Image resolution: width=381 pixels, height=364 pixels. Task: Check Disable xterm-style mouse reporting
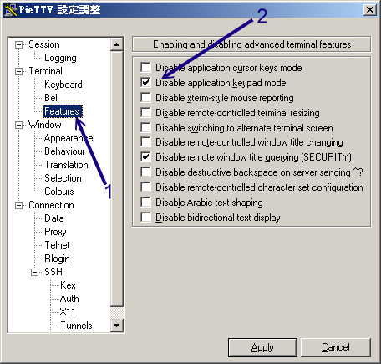pyautogui.click(x=145, y=98)
